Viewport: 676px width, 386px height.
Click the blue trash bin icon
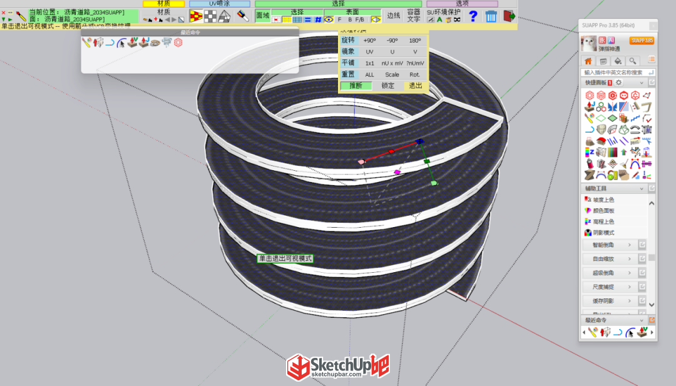click(491, 16)
